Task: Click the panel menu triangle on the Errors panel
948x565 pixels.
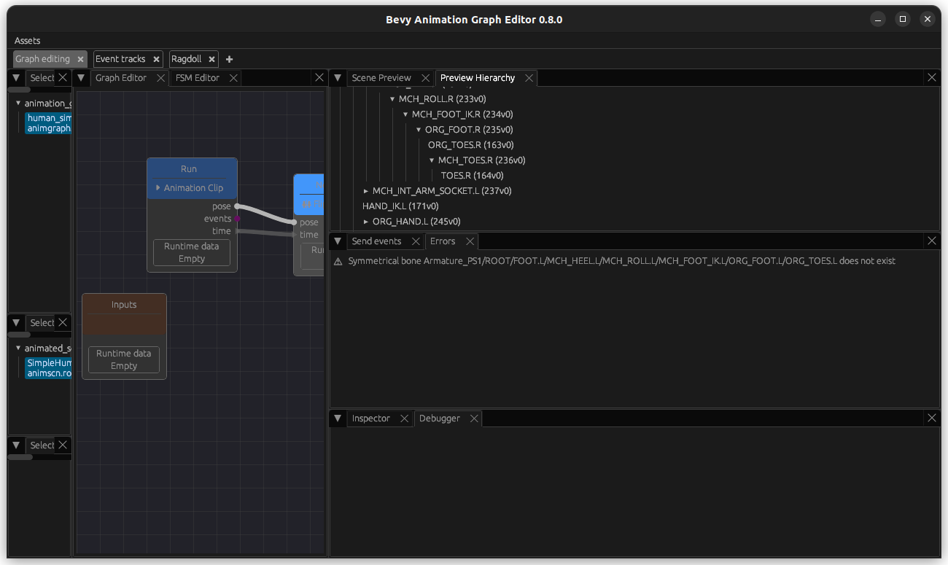Action: pos(337,241)
